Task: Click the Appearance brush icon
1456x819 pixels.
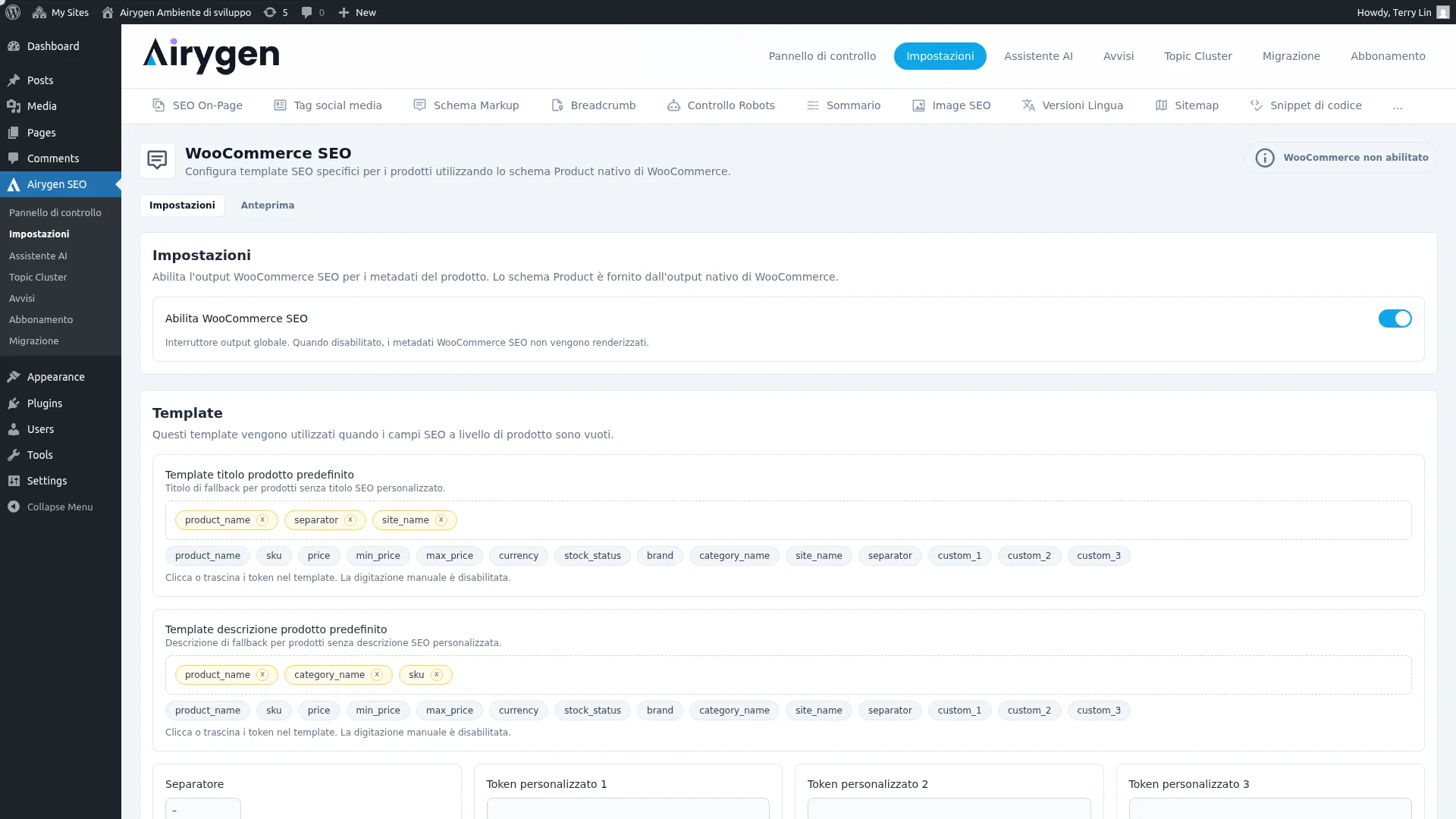Action: click(x=14, y=377)
